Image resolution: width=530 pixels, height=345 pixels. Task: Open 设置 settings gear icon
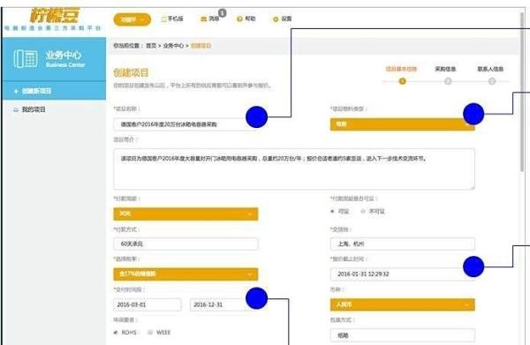coord(276,19)
